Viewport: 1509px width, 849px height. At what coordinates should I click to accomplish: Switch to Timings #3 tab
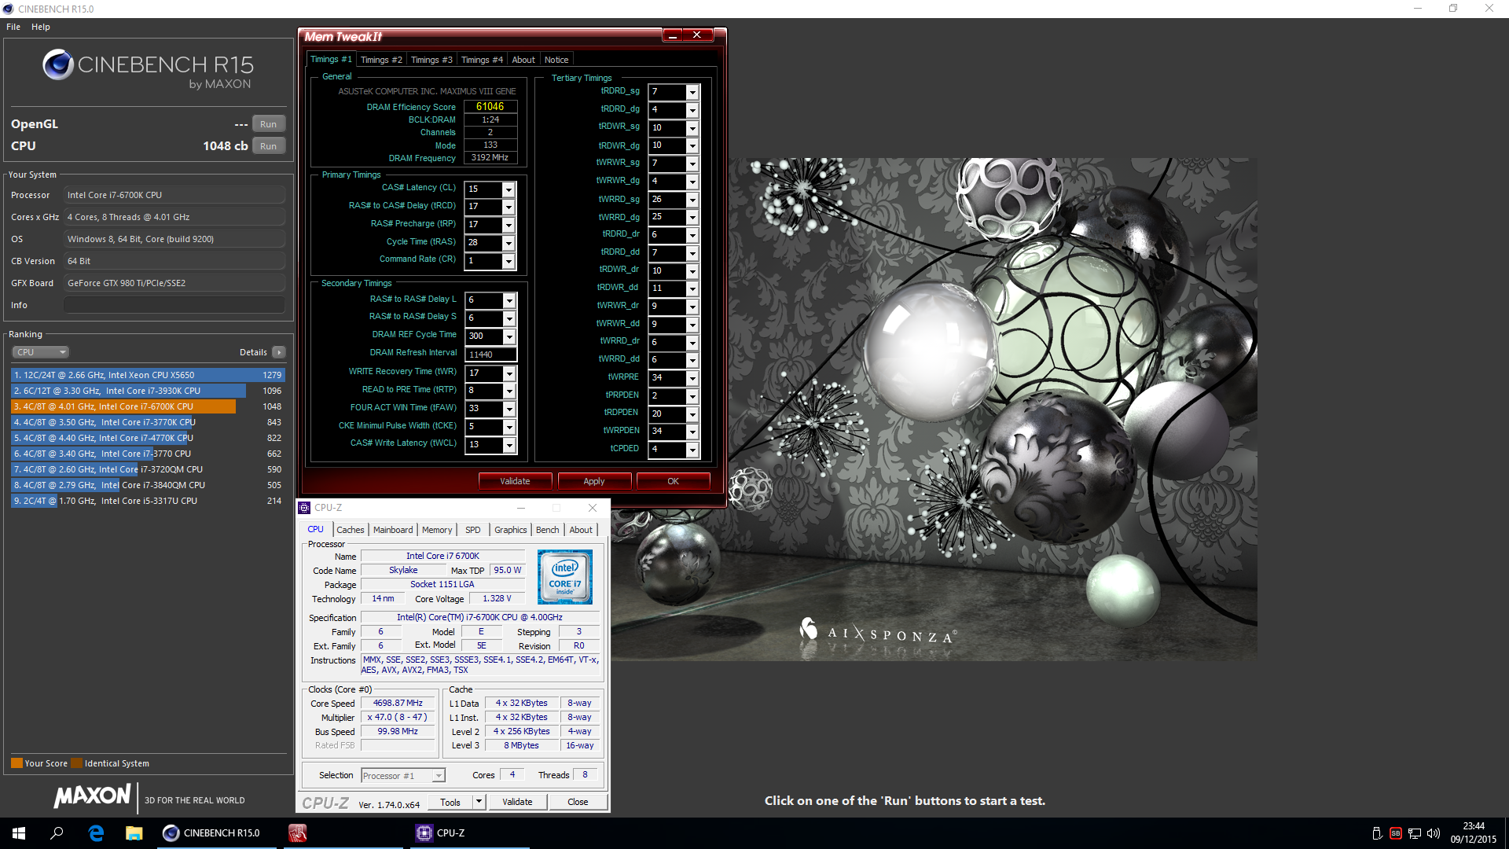pyautogui.click(x=431, y=60)
